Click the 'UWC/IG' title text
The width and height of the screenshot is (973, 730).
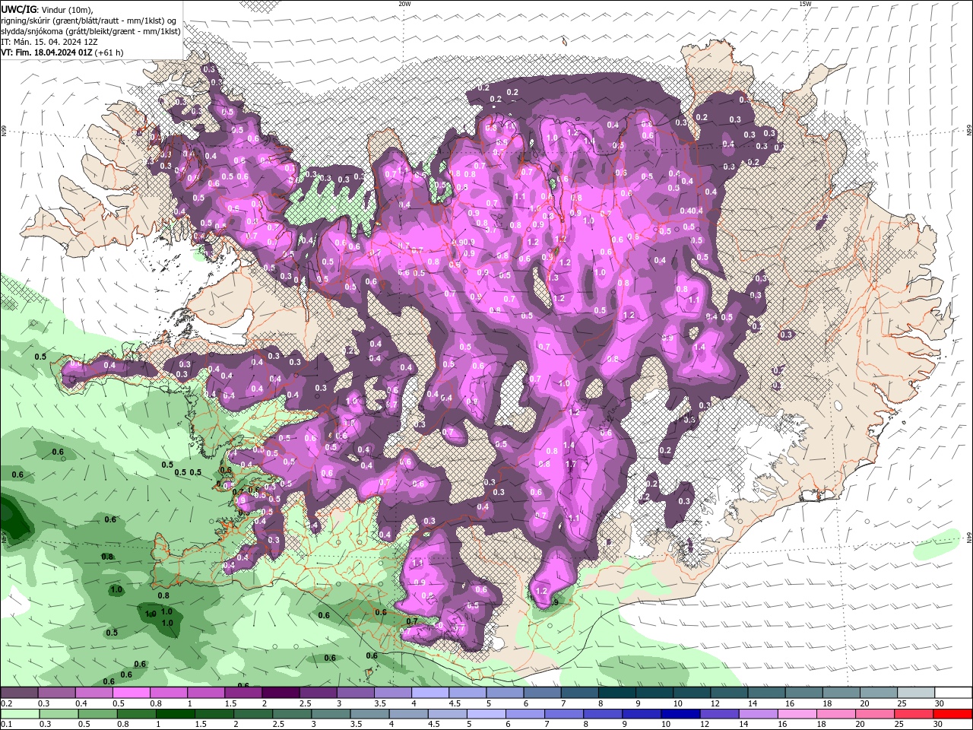point(18,9)
